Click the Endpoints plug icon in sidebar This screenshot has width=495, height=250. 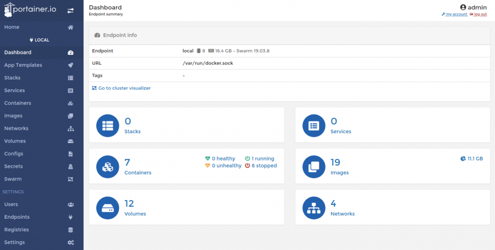[x=71, y=217]
